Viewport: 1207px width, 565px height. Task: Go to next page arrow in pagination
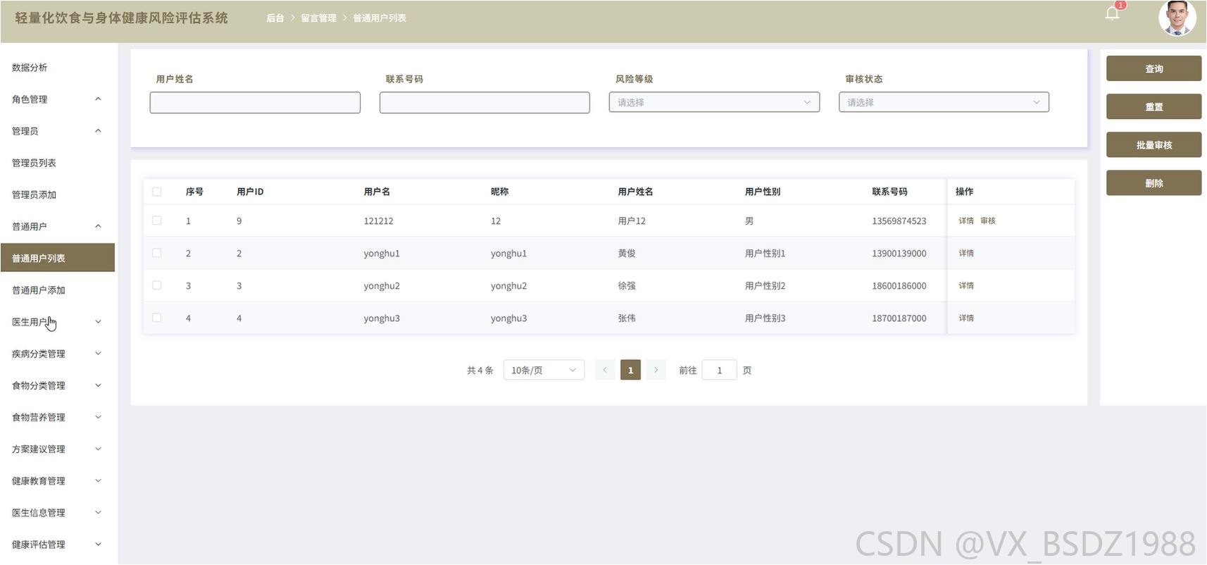(x=656, y=370)
